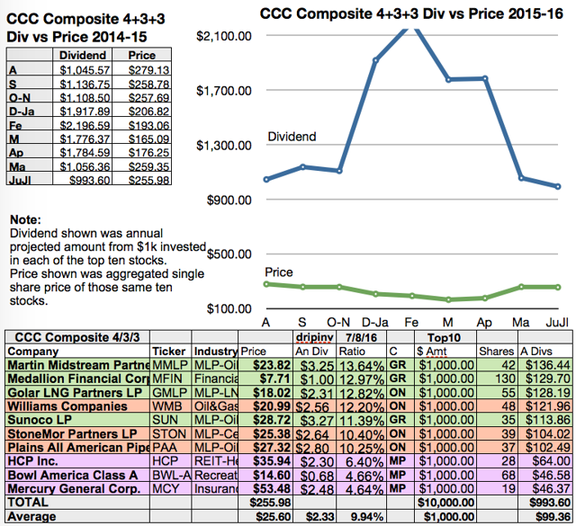Click the Ticker column header

pos(170,352)
